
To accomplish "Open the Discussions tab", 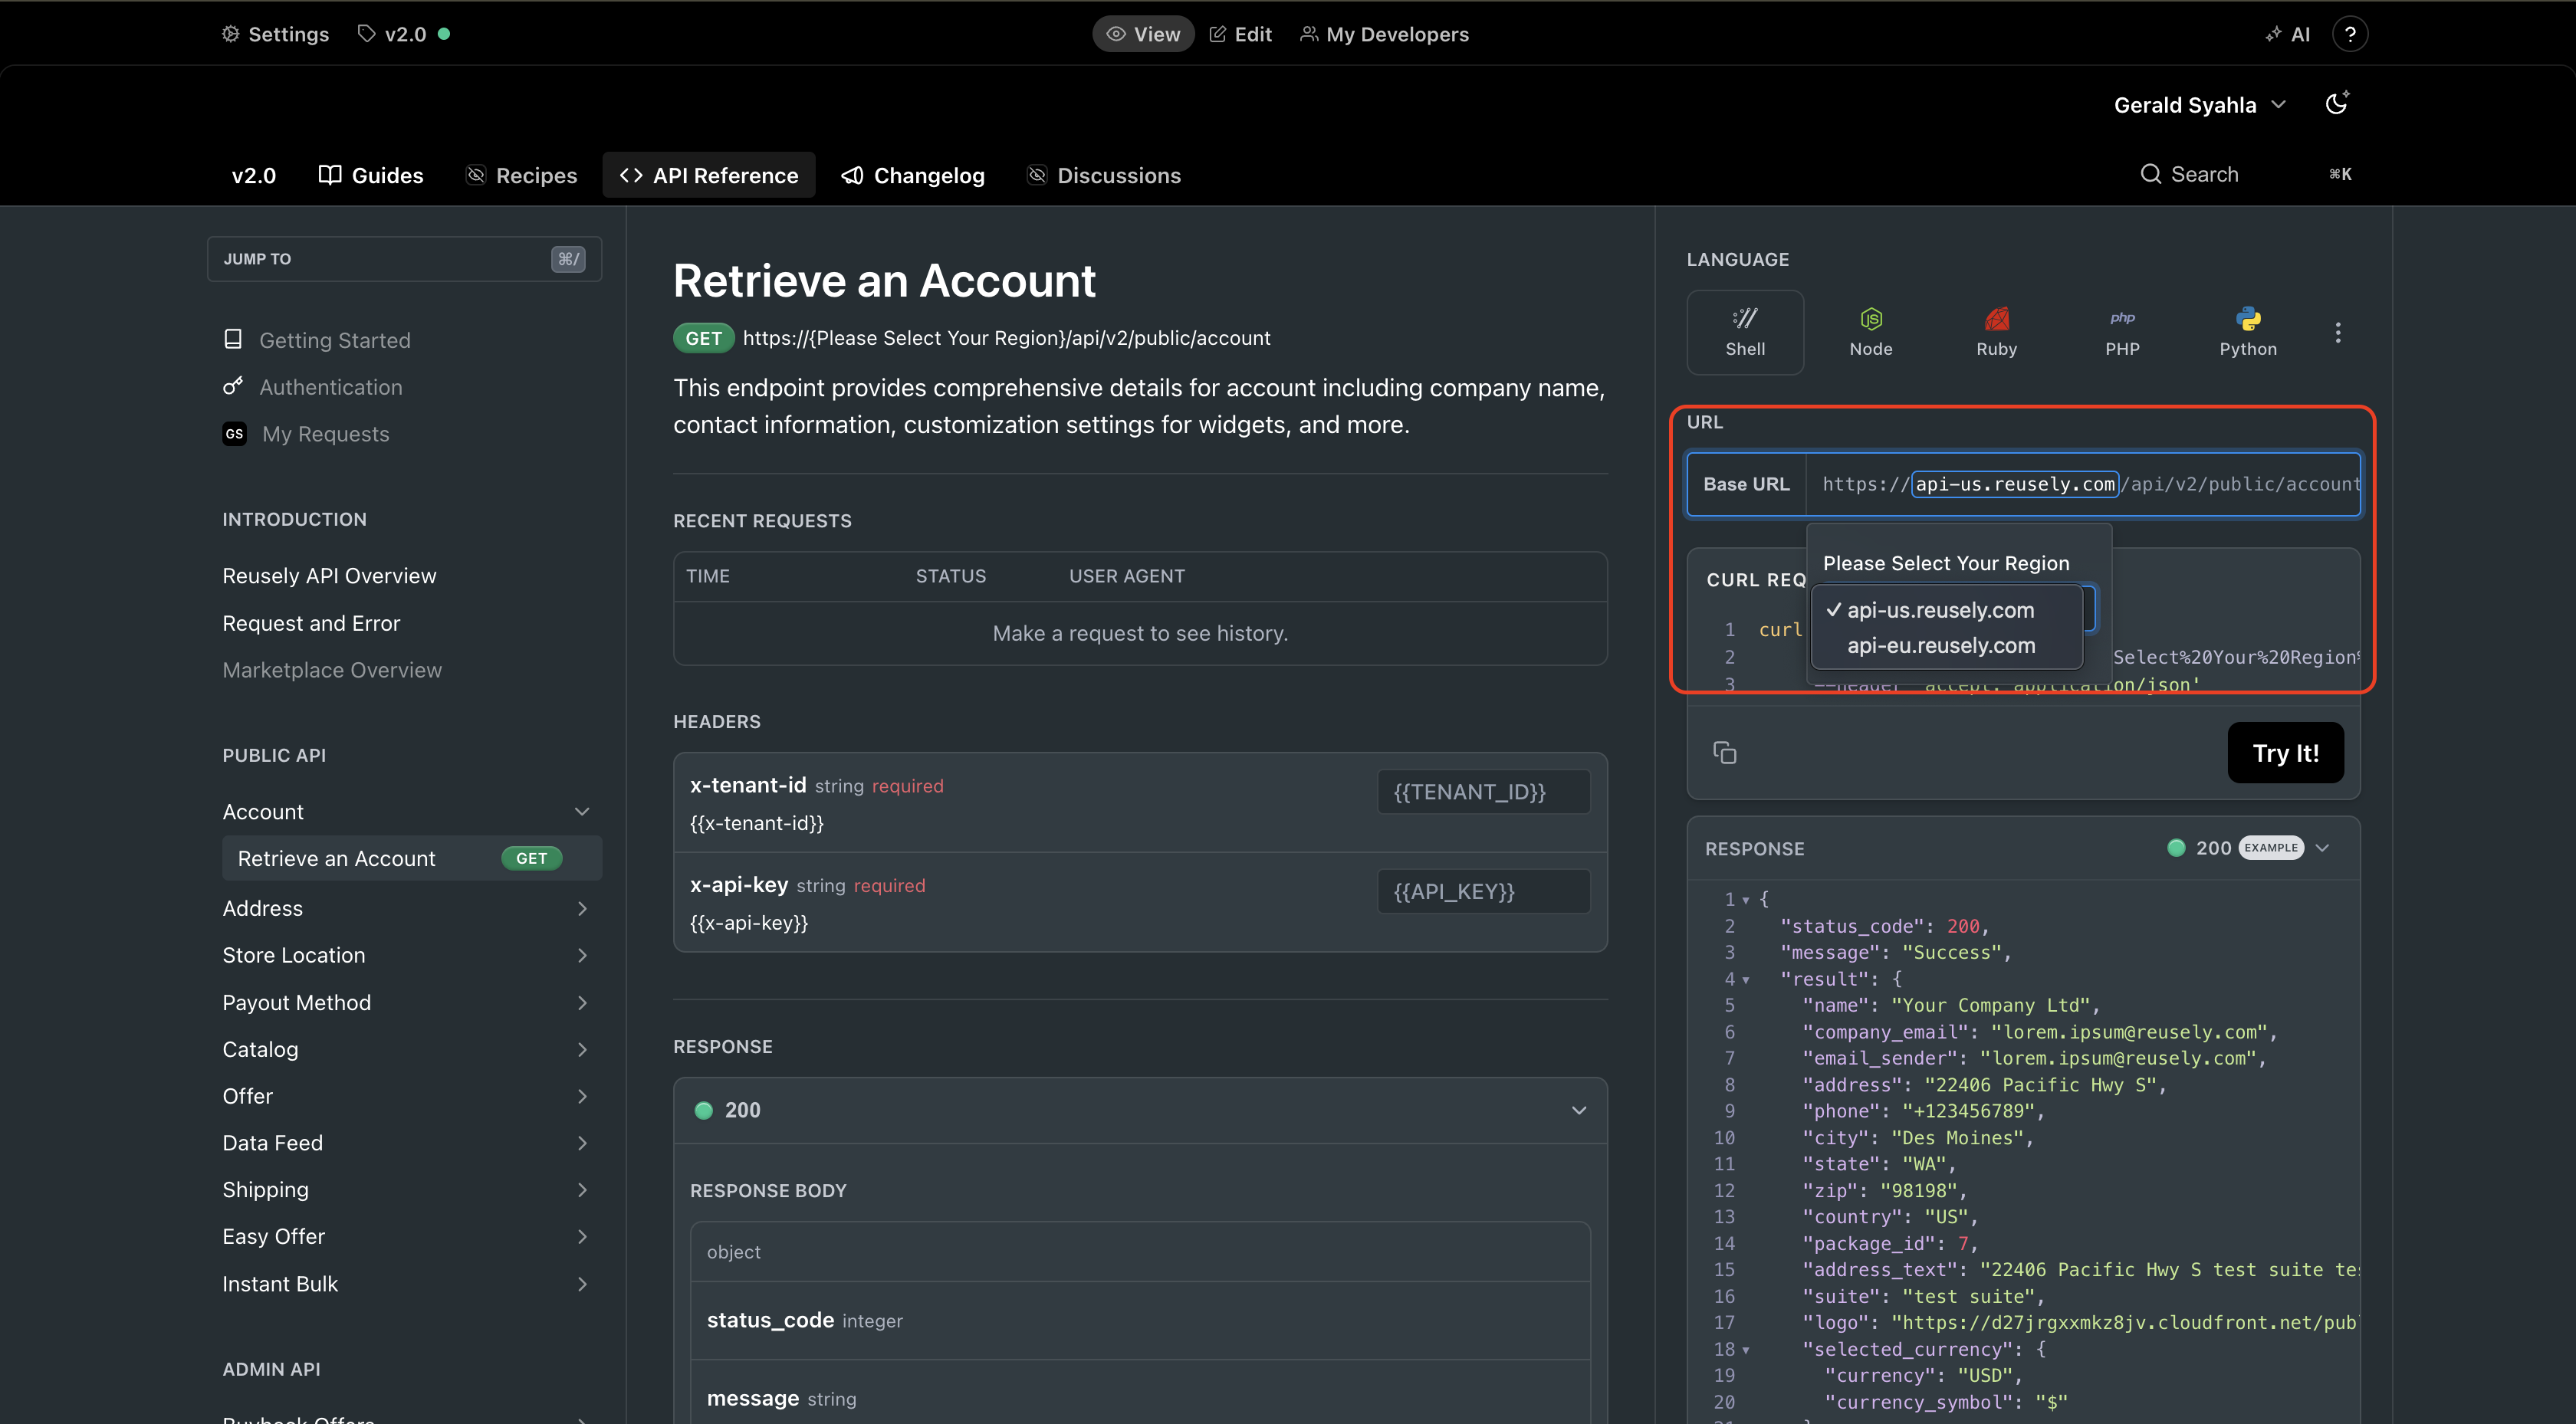I will (x=1105, y=175).
